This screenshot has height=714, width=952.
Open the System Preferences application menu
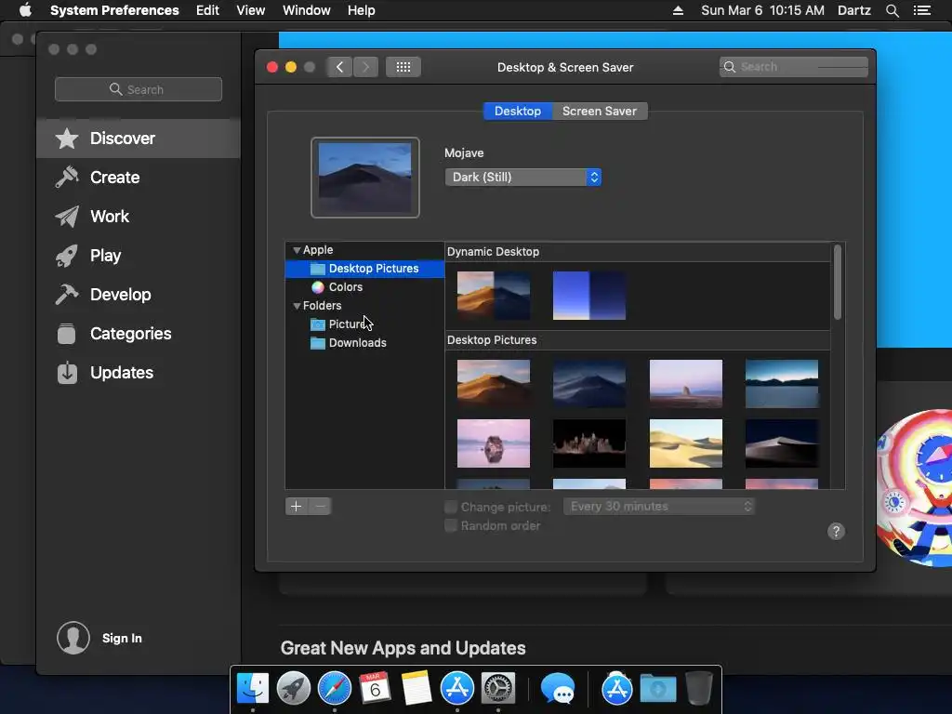[114, 10]
